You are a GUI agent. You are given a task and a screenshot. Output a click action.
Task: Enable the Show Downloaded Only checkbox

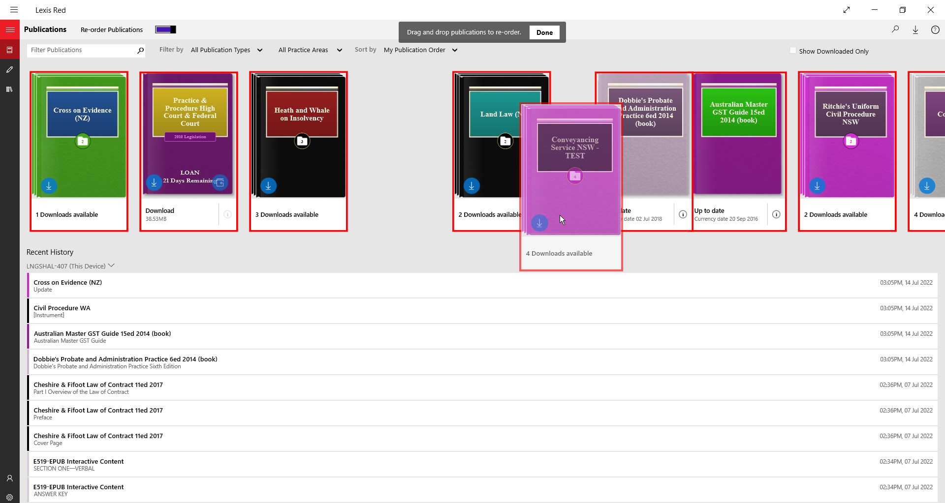pos(793,50)
